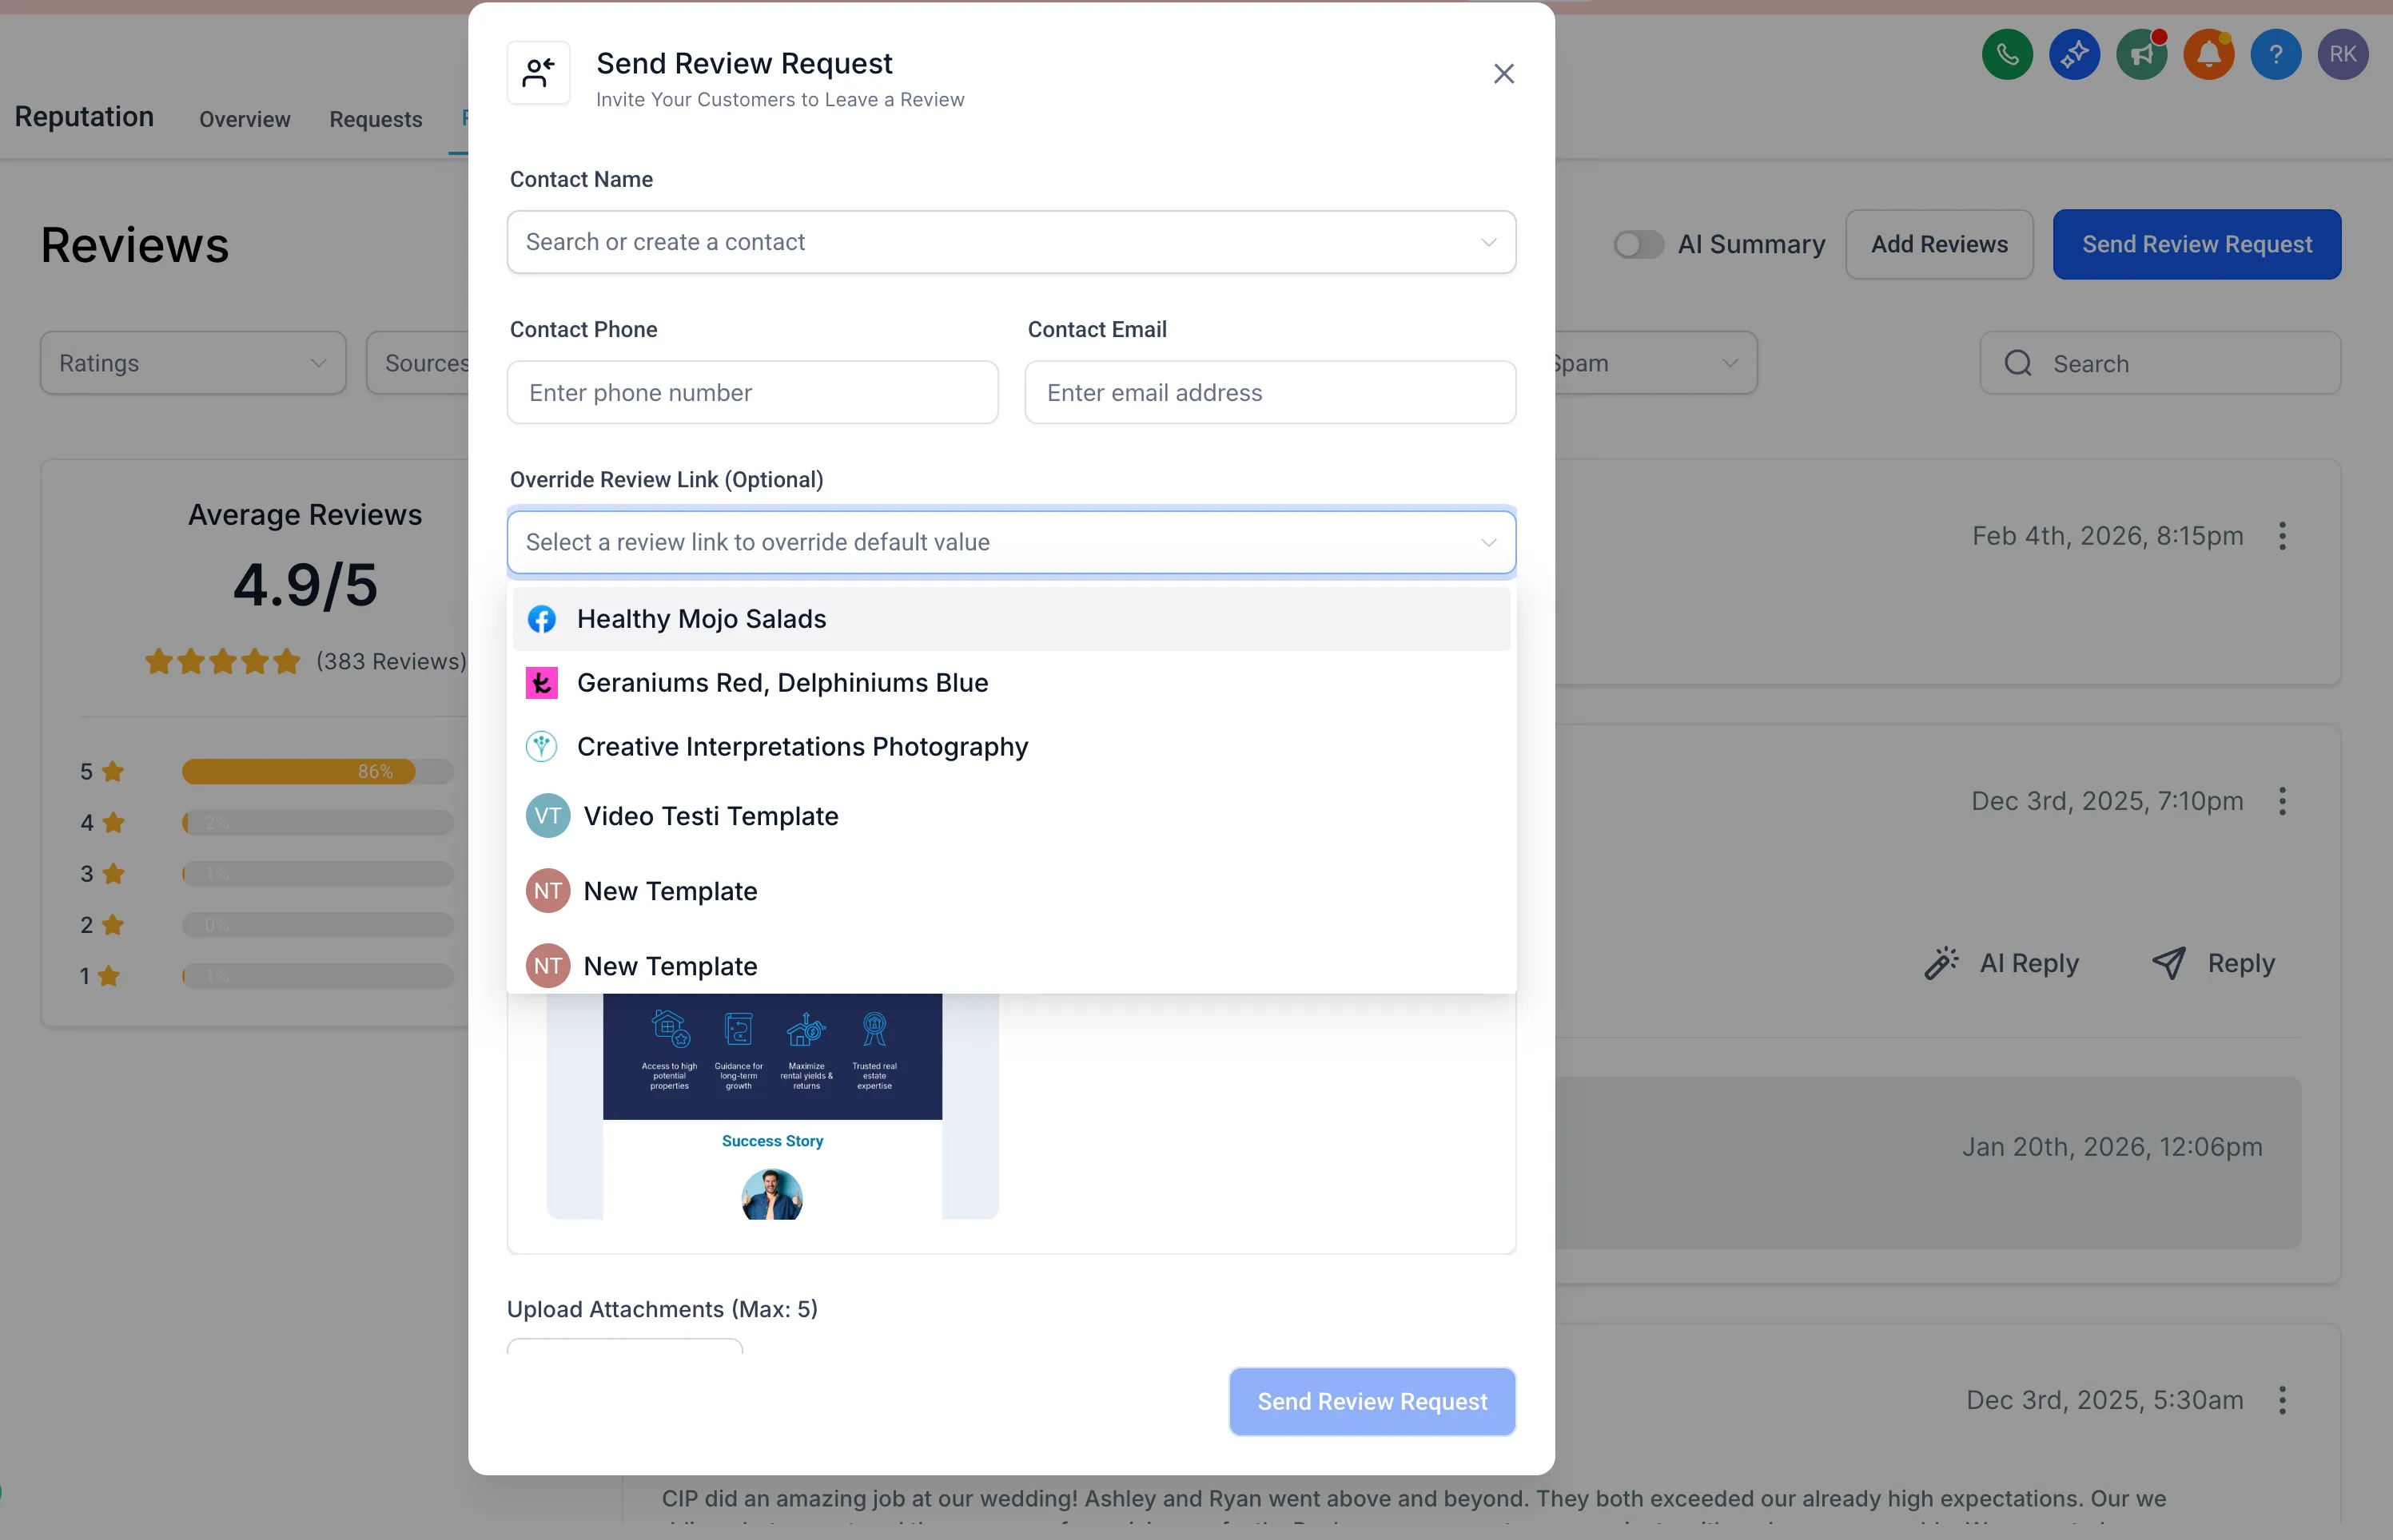Choose Video Testi Template option

(x=711, y=816)
